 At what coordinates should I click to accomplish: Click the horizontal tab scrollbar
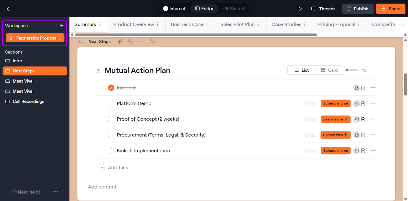196,35
